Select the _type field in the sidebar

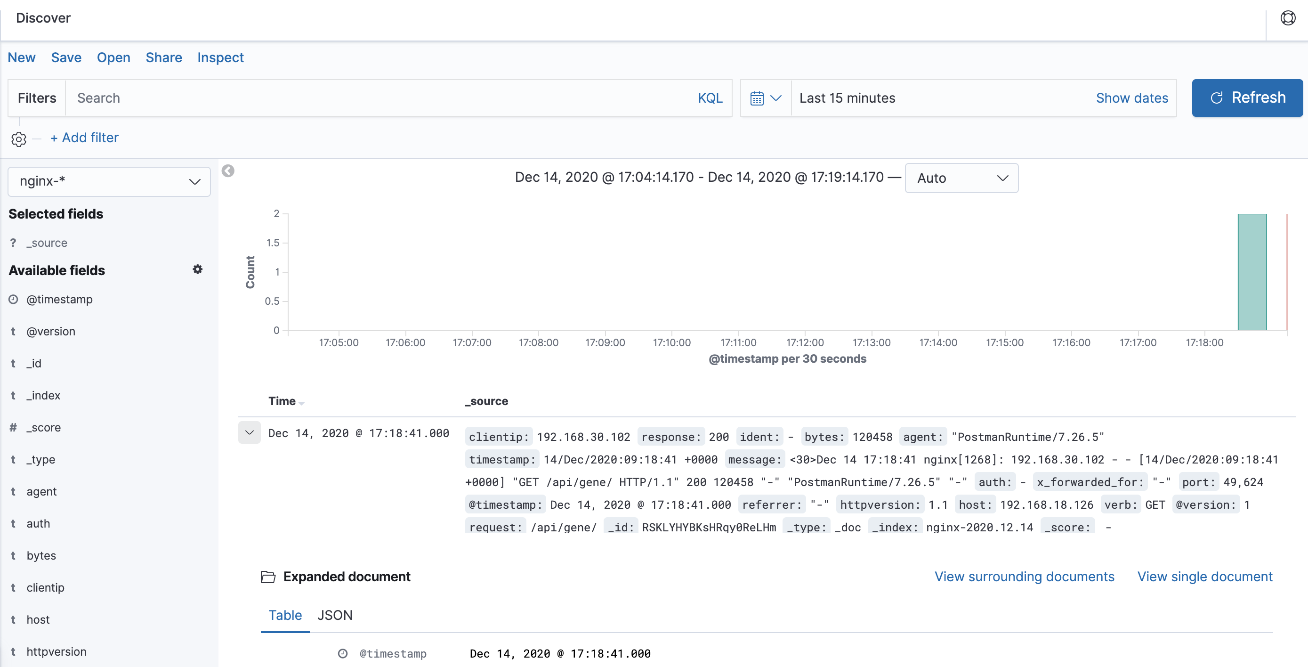click(x=40, y=459)
